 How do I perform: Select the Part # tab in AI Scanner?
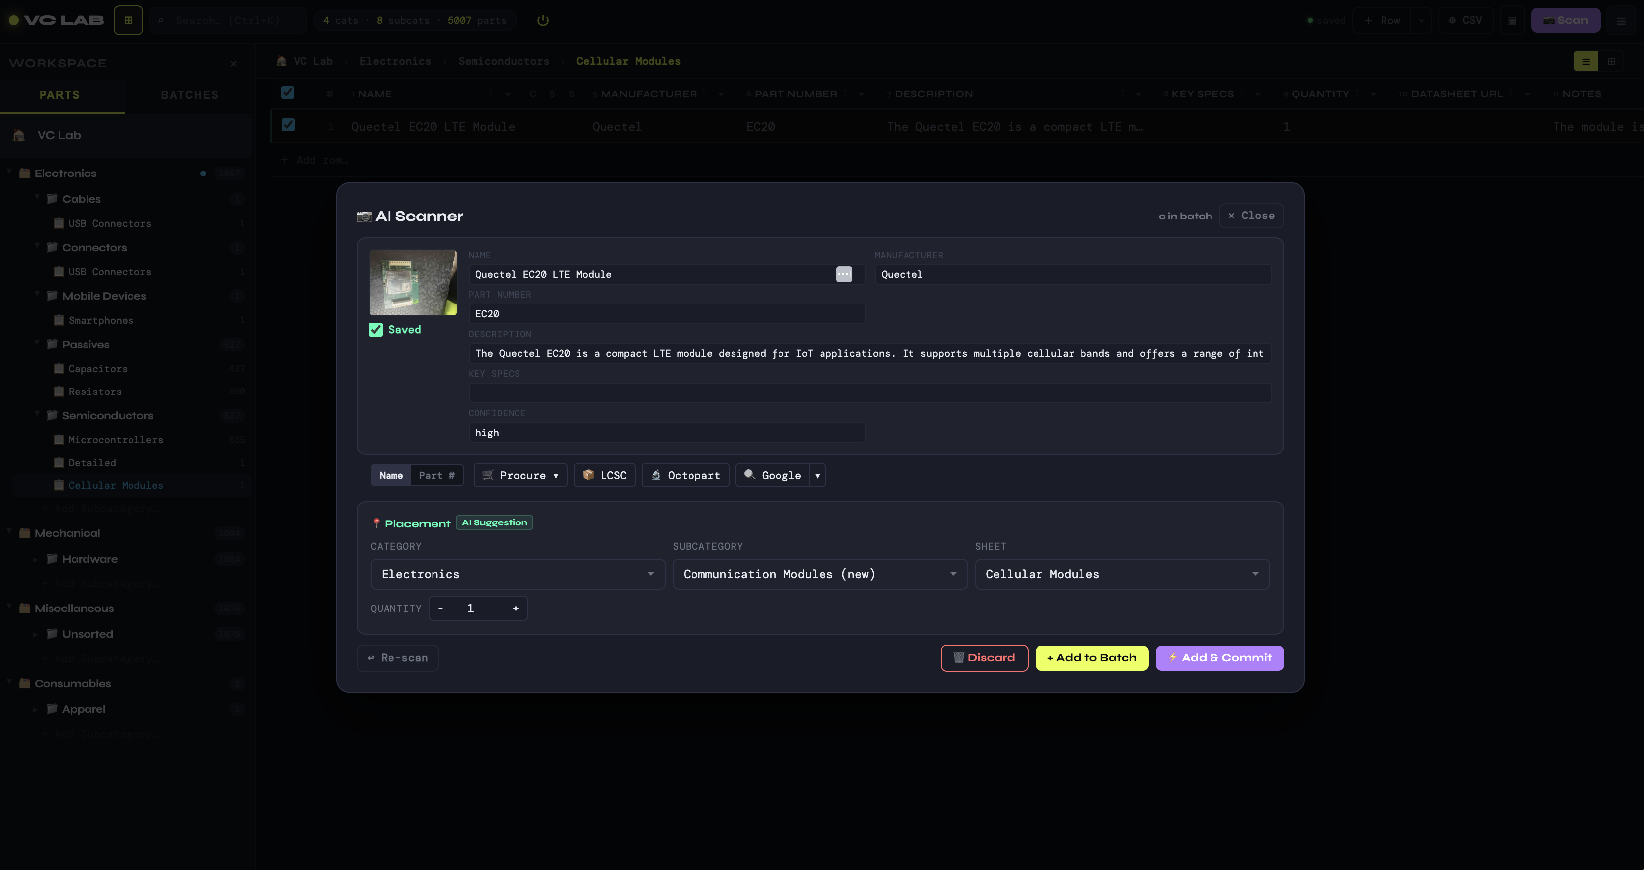click(436, 475)
